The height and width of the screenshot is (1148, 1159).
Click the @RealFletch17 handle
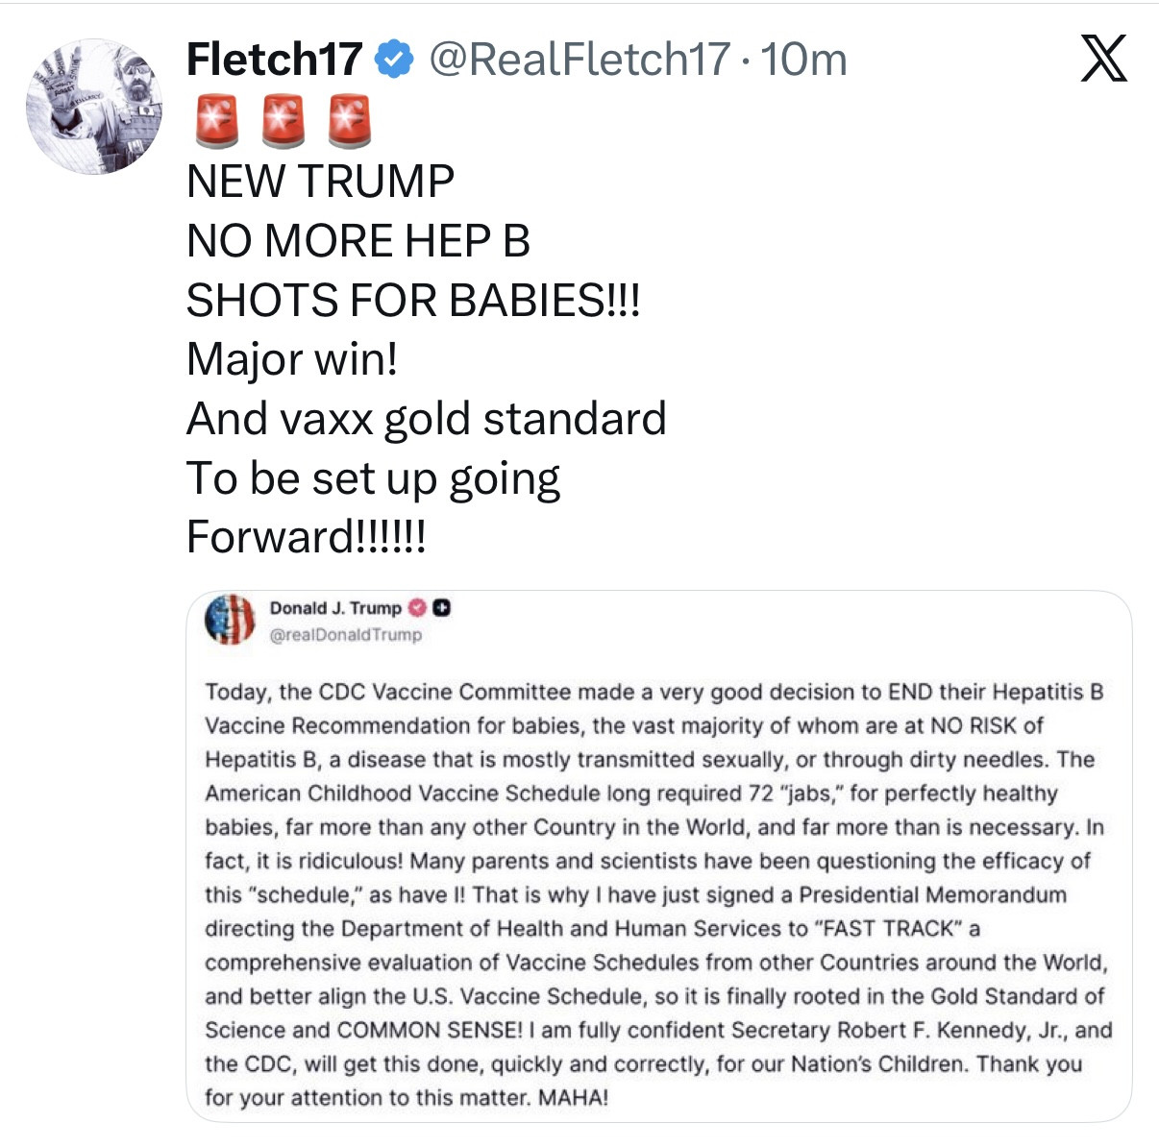tap(579, 60)
